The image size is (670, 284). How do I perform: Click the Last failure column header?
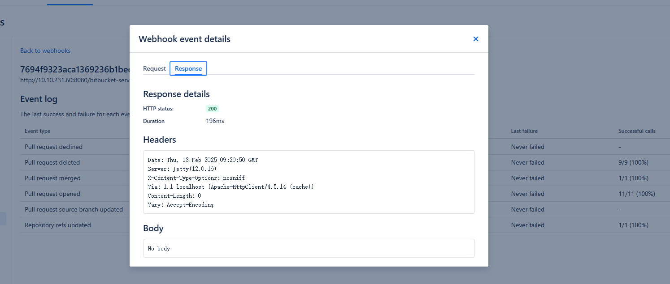[524, 131]
